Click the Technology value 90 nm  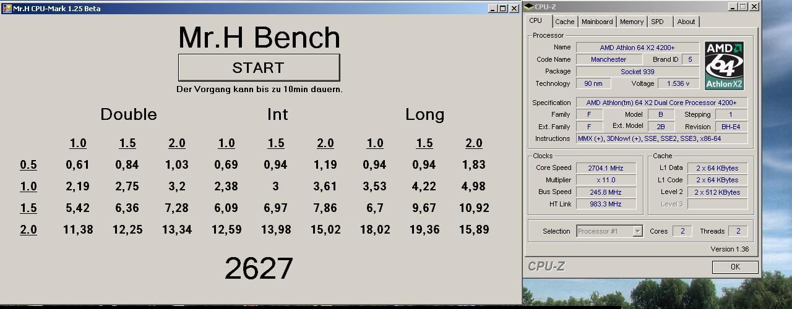[593, 83]
